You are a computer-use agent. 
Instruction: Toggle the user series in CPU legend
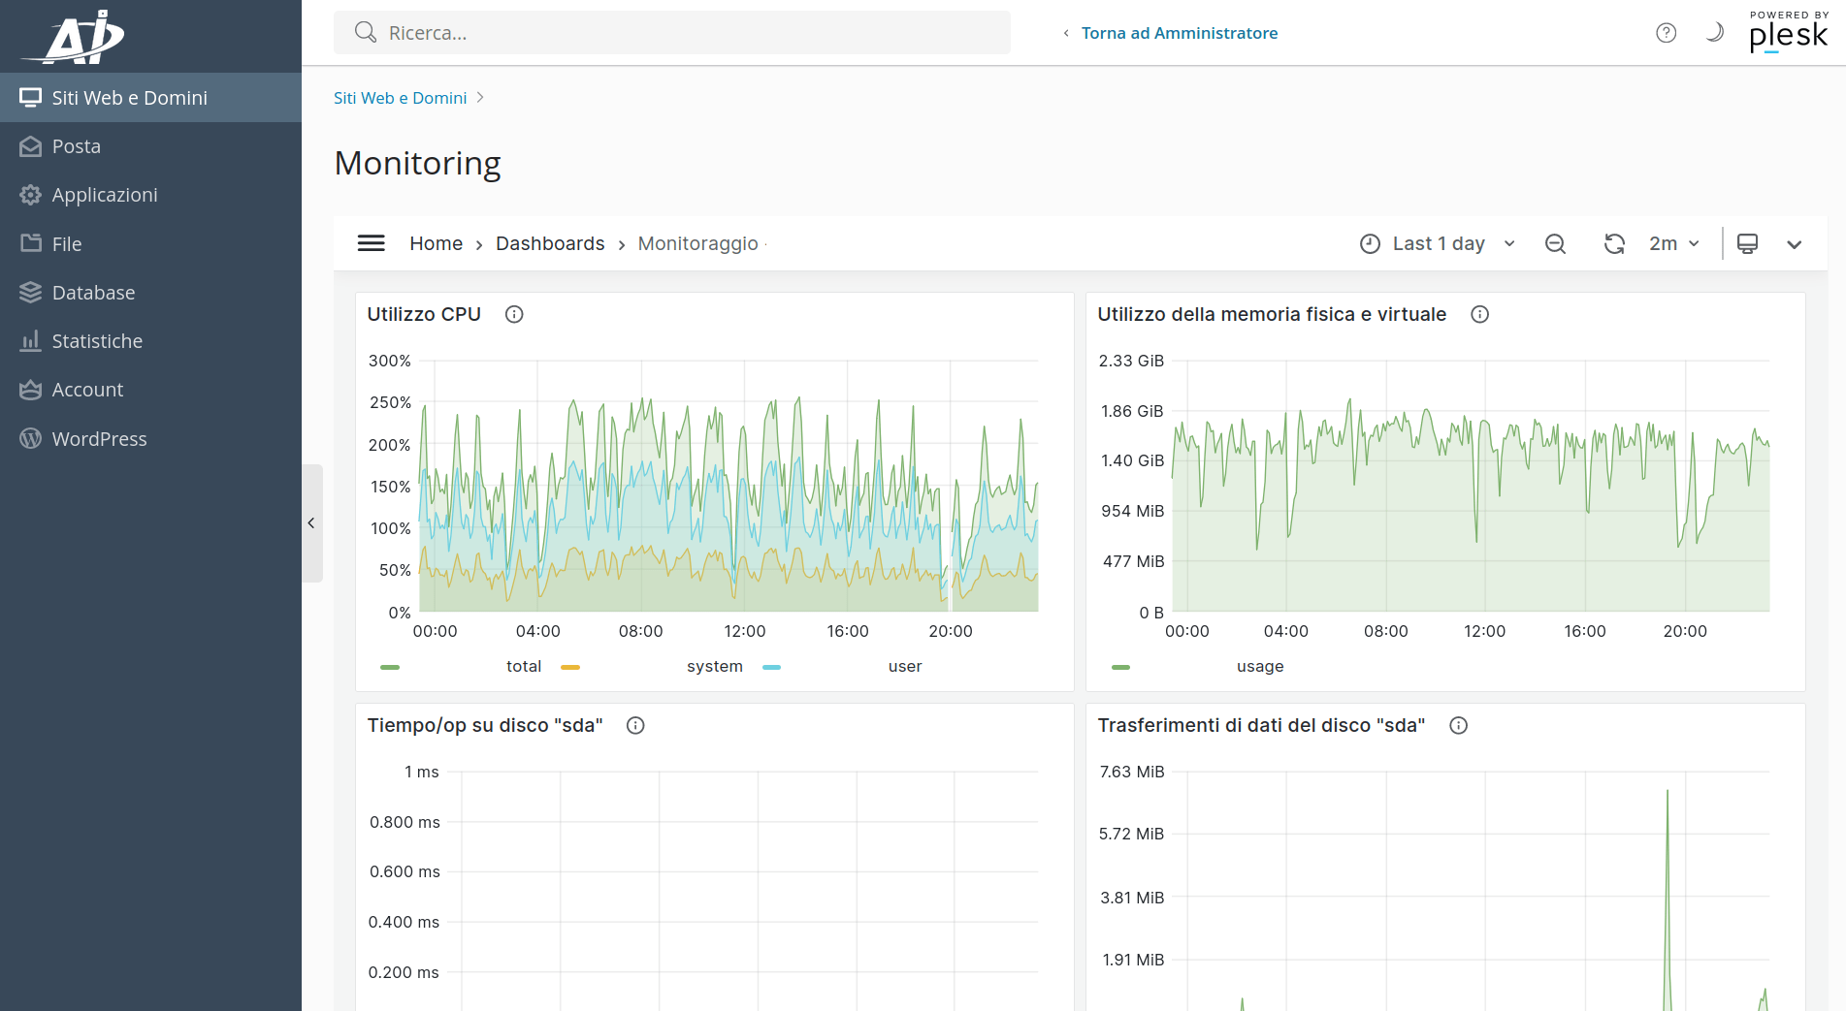pos(905,666)
